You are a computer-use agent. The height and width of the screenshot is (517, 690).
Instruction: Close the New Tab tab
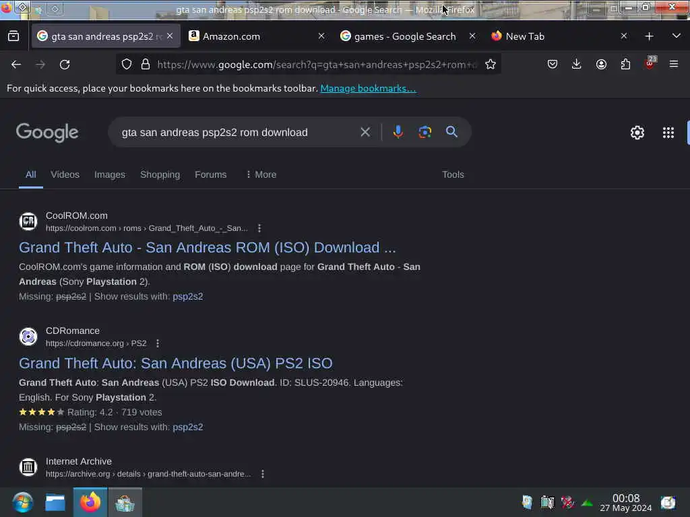click(x=623, y=36)
